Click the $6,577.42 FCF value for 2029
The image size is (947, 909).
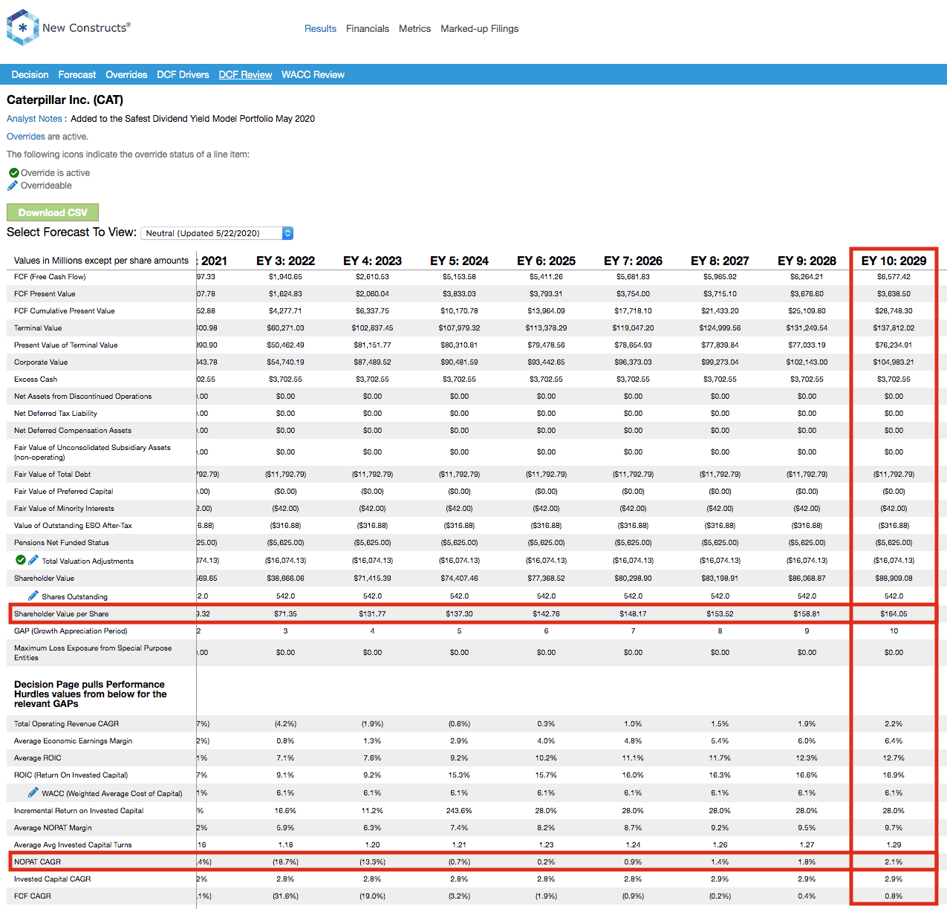[894, 277]
